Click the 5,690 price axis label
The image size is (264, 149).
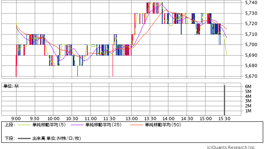click(251, 55)
